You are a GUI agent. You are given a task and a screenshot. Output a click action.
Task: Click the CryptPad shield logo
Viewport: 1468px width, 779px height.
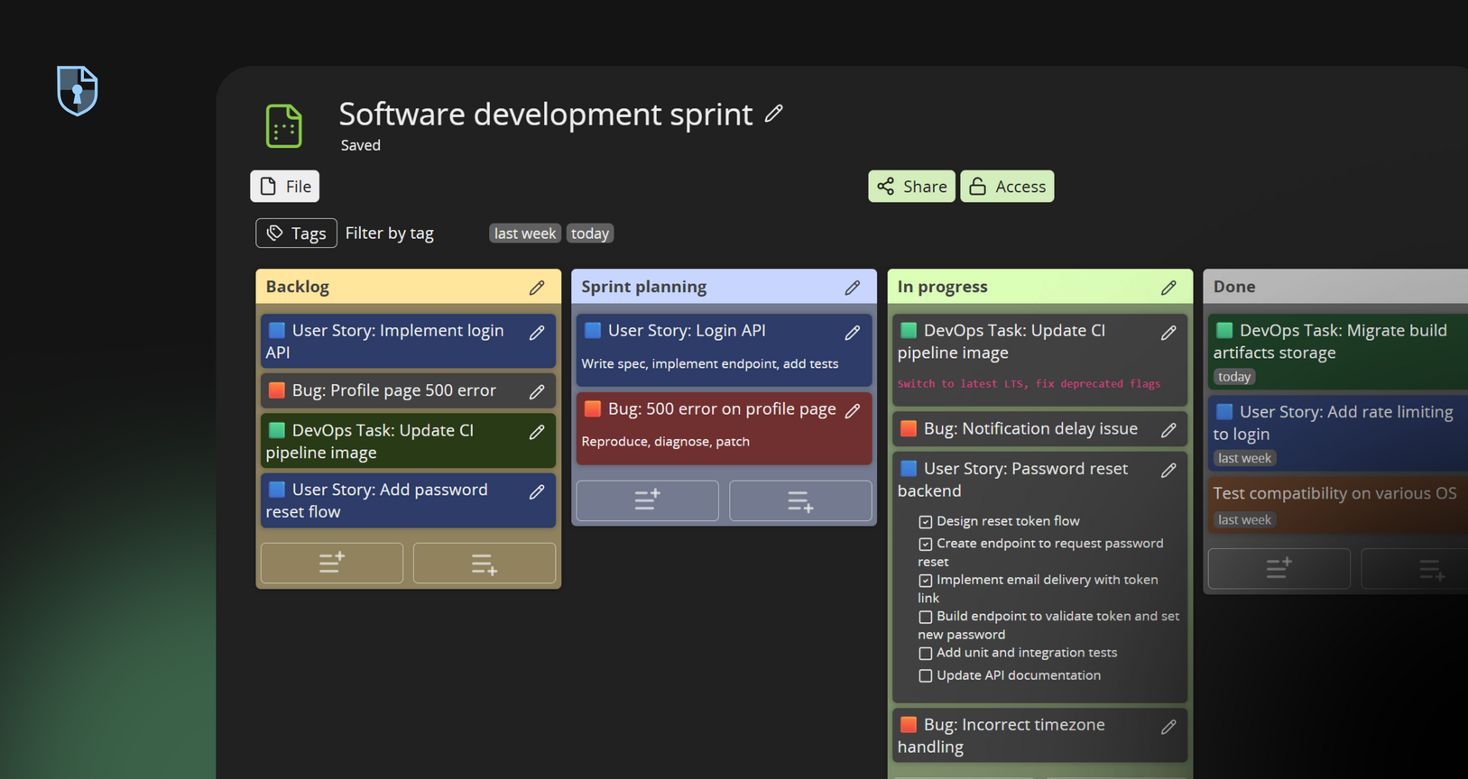pos(78,90)
